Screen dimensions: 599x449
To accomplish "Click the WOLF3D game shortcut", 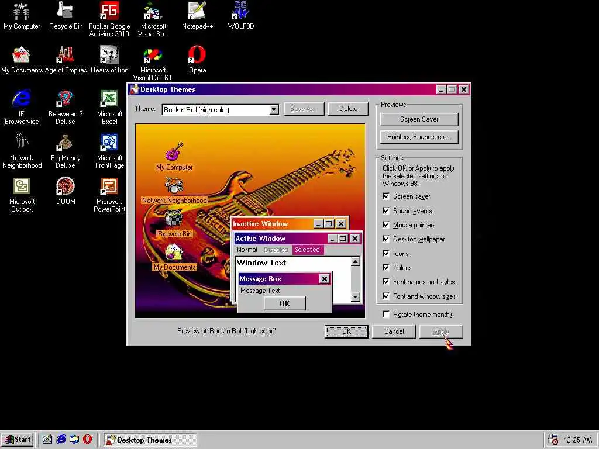I will 240,16.
